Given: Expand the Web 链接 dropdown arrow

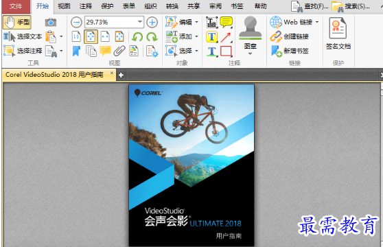Looking at the screenshot, I should pos(317,22).
